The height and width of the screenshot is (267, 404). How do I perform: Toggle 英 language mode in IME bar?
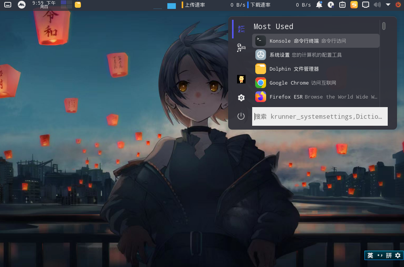point(370,255)
